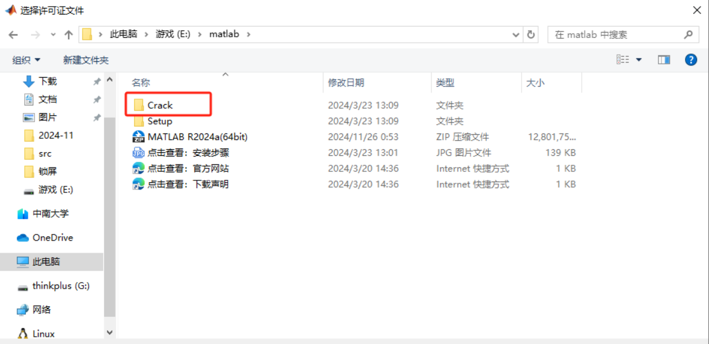
Task: Click the pin icon beside 文档
Action: click(x=96, y=100)
